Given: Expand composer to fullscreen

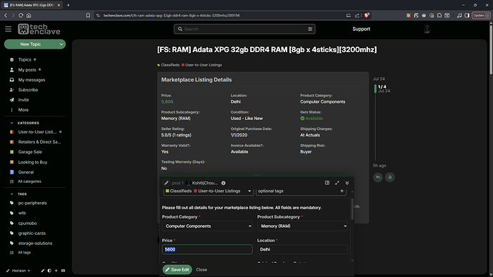Looking at the screenshot, I should [337, 183].
